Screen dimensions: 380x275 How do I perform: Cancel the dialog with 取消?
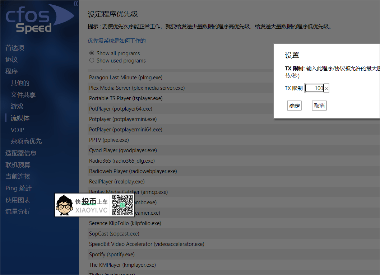tap(319, 106)
